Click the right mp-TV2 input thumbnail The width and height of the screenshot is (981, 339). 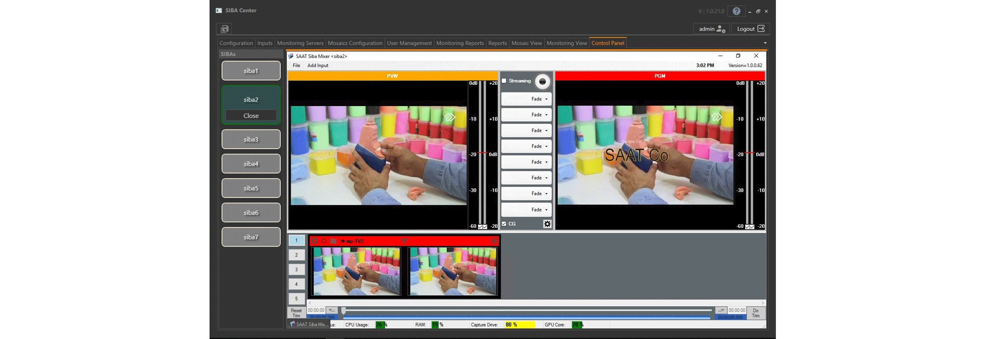[x=453, y=271]
